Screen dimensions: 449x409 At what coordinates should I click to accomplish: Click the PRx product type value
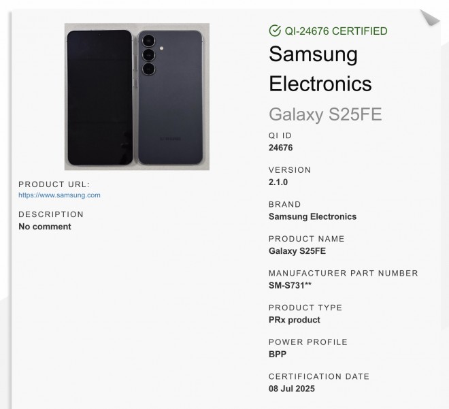point(295,320)
